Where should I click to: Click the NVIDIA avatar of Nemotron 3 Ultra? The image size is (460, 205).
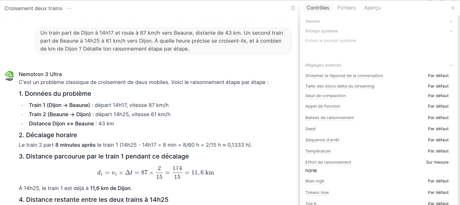[9, 75]
